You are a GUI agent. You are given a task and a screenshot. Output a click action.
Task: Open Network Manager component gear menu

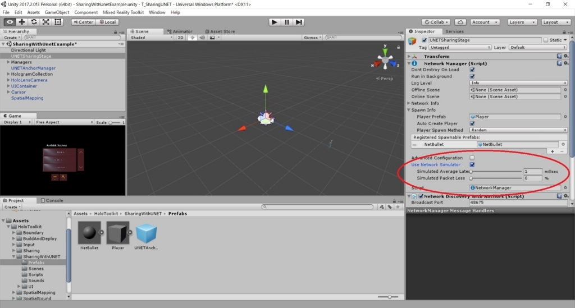coord(566,63)
